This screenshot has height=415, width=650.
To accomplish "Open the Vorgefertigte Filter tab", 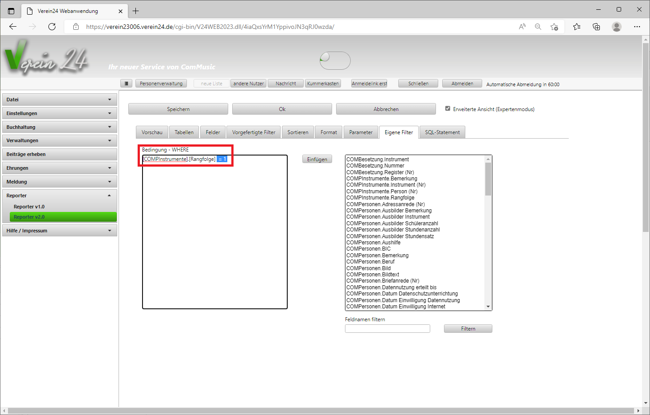I will tap(254, 132).
